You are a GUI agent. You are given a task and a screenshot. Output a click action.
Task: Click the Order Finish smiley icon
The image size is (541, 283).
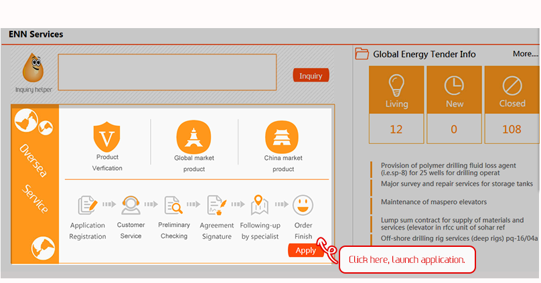tap(303, 205)
